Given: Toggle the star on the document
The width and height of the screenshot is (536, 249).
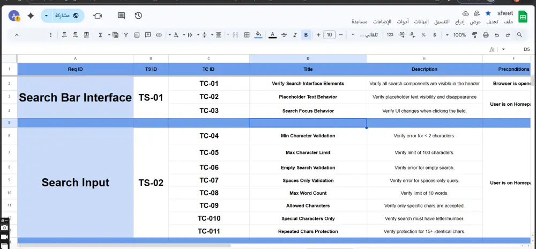Looking at the screenshot, I should tap(488, 13).
